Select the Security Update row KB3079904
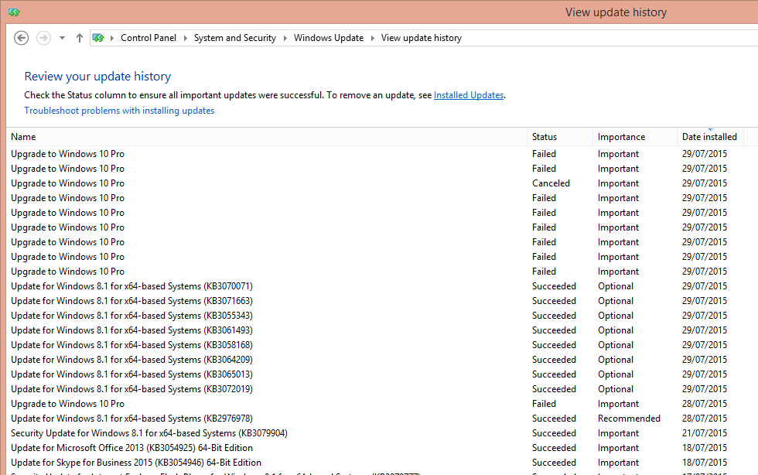Screen dimensions: 758x475 tap(374, 433)
